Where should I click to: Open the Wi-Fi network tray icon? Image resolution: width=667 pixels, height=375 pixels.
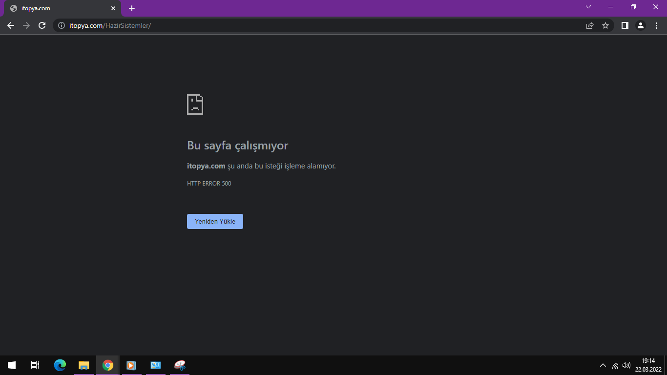click(615, 365)
